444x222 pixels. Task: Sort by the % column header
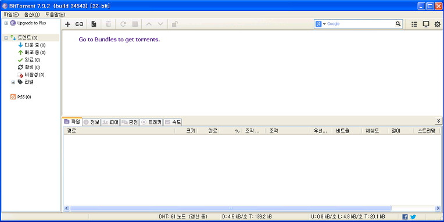230,131
